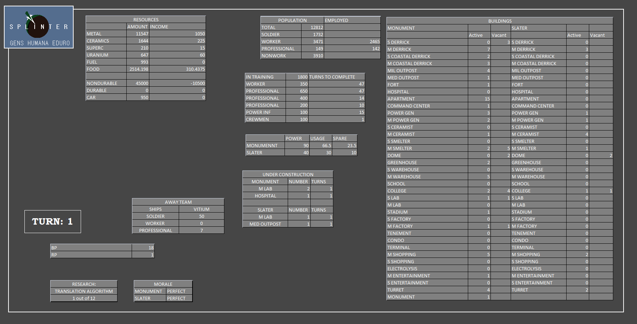Click the CREWMEN row label in training
Screen dimensions: 637x324
point(265,120)
